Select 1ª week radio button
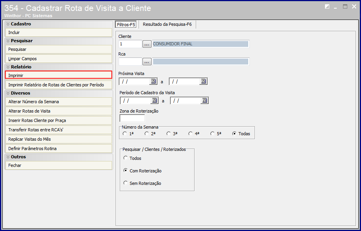The width and height of the screenshot is (361, 231). (x=125, y=134)
